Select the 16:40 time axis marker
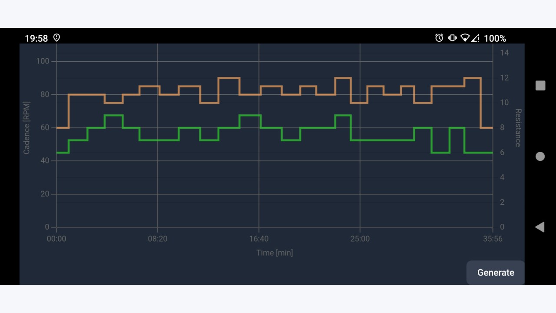 [x=259, y=239]
